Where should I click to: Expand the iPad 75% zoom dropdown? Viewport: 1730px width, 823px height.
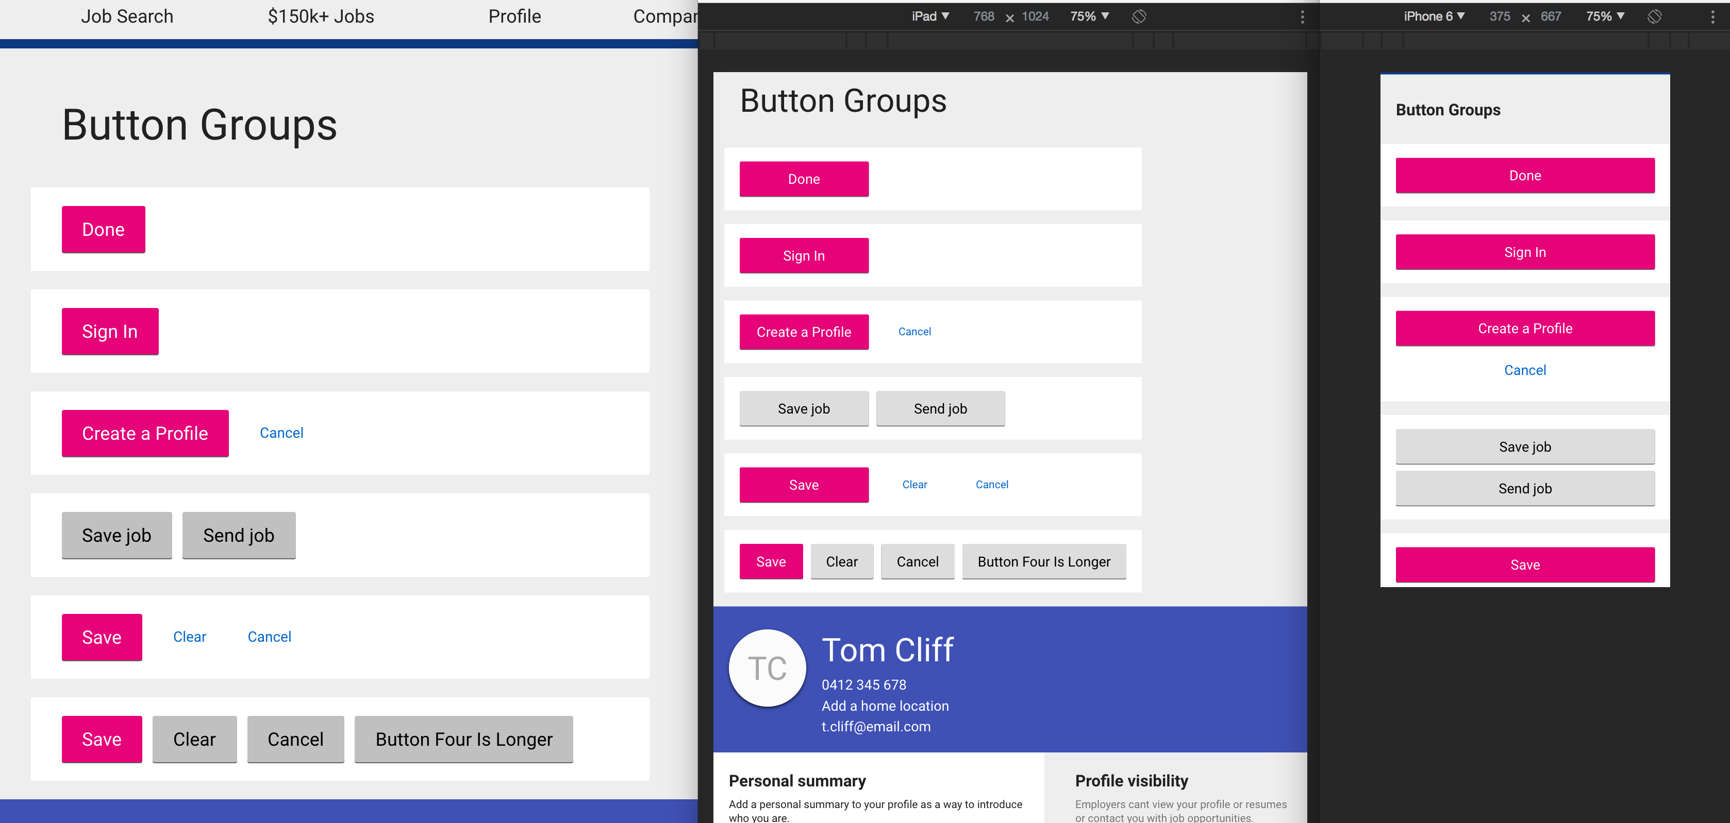tap(1089, 17)
